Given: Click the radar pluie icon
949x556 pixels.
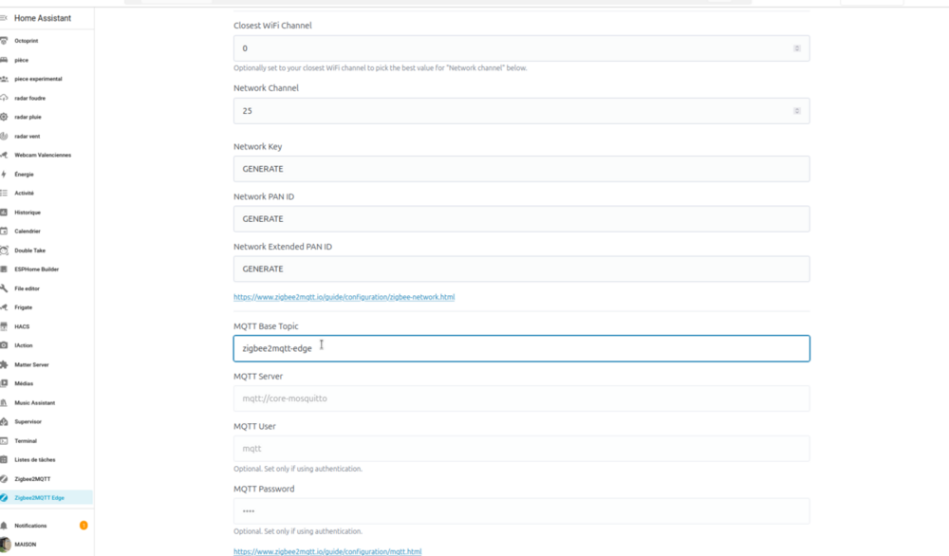Looking at the screenshot, I should [x=4, y=117].
